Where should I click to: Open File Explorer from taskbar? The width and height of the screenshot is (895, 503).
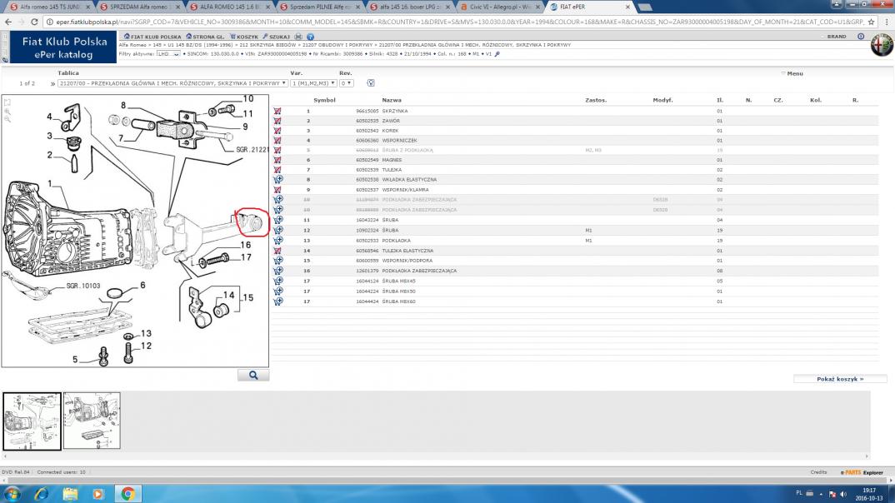[70, 494]
